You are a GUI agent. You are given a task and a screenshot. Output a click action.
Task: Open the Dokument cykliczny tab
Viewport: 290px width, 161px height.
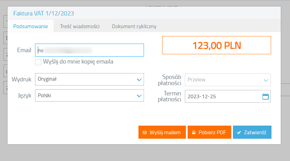point(134,26)
